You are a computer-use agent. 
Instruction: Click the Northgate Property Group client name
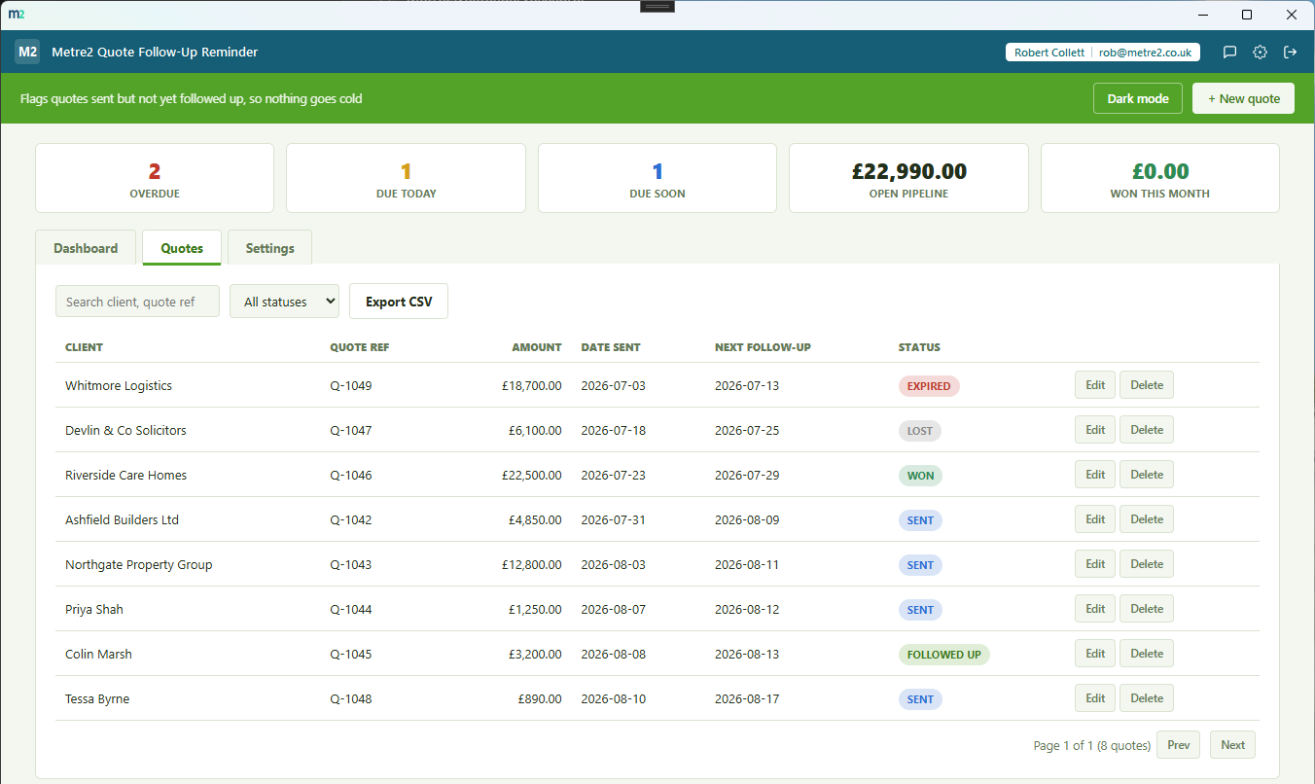(x=138, y=565)
